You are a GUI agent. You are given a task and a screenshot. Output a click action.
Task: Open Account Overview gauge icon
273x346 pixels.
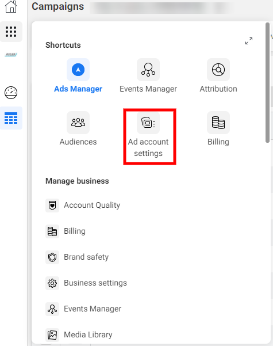(11, 93)
